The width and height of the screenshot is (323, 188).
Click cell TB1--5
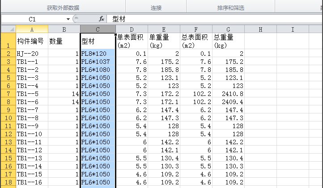click(32, 94)
